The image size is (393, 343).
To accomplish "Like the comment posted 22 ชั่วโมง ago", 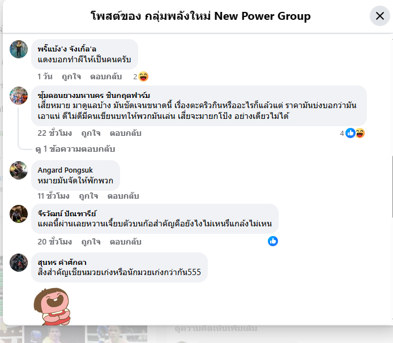I will coord(91,133).
